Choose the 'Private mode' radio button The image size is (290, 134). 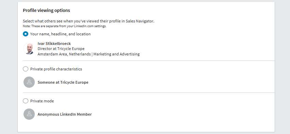26,101
